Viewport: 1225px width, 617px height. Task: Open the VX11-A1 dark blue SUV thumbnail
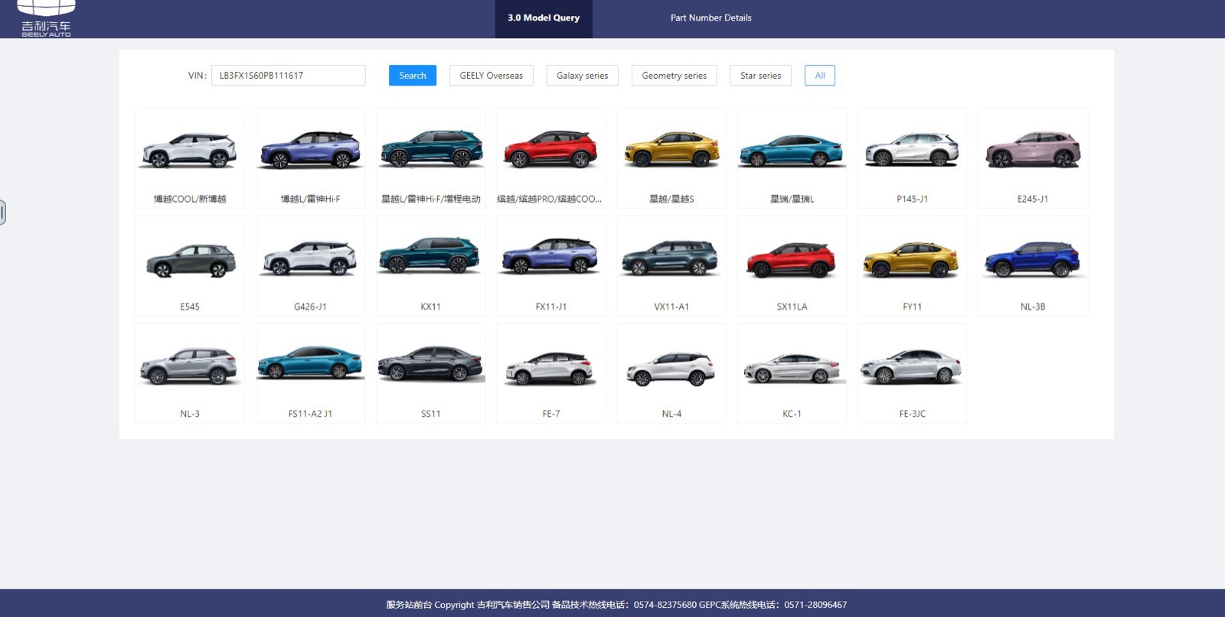coord(671,265)
